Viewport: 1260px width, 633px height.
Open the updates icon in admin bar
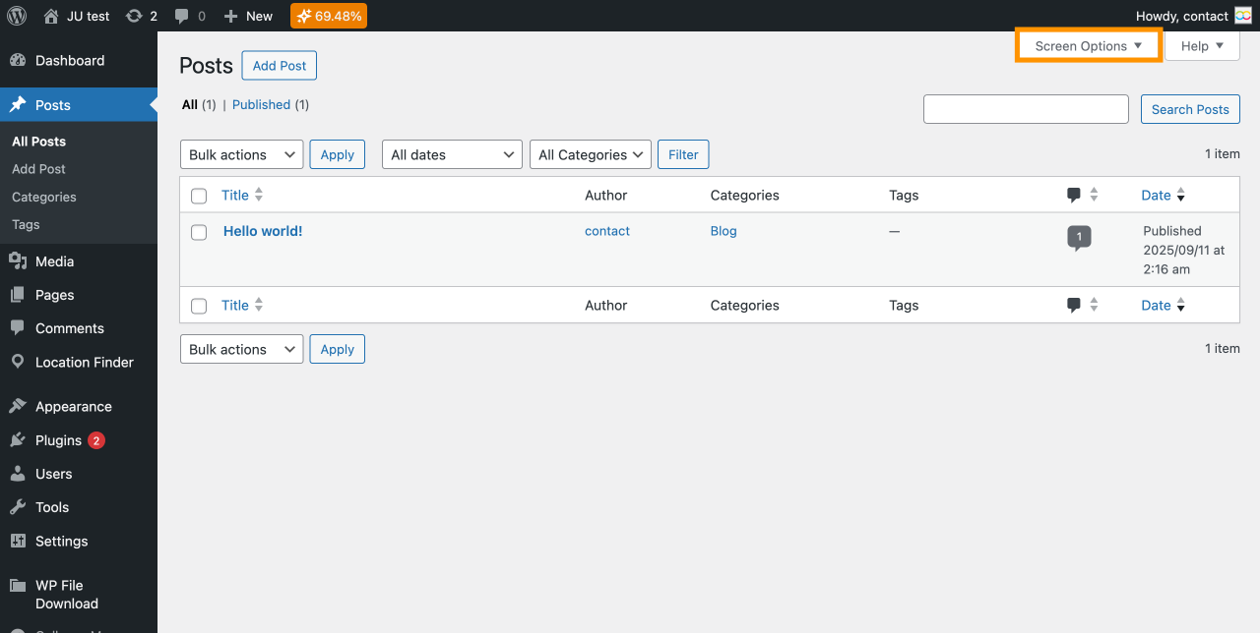[135, 16]
